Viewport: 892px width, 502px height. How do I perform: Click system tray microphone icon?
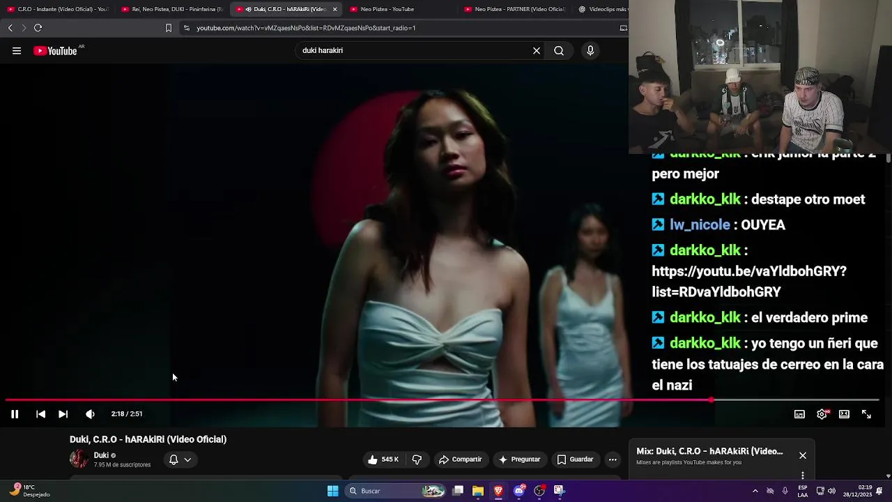coord(785,491)
